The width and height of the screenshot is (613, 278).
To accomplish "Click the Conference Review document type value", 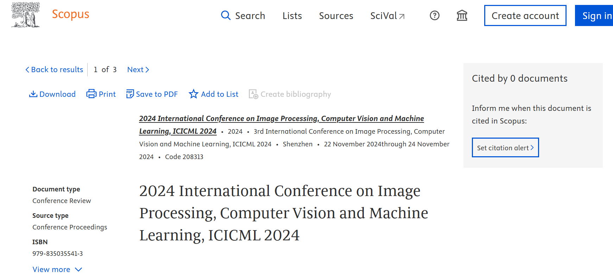I will pyautogui.click(x=62, y=201).
